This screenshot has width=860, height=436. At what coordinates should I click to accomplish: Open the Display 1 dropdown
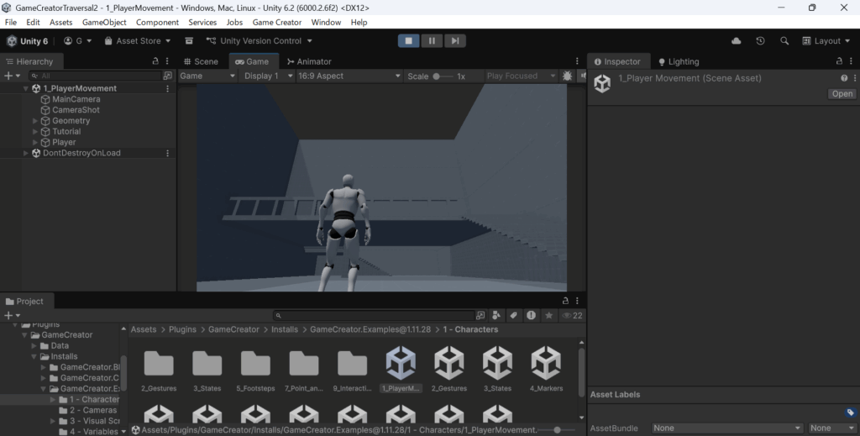pyautogui.click(x=265, y=76)
